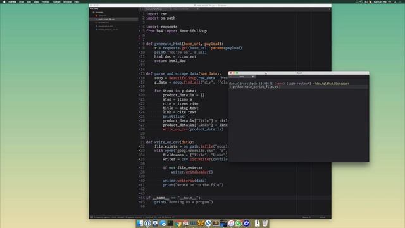
Task: Open the tab list dropdown arrow
Action: tap(329, 9)
